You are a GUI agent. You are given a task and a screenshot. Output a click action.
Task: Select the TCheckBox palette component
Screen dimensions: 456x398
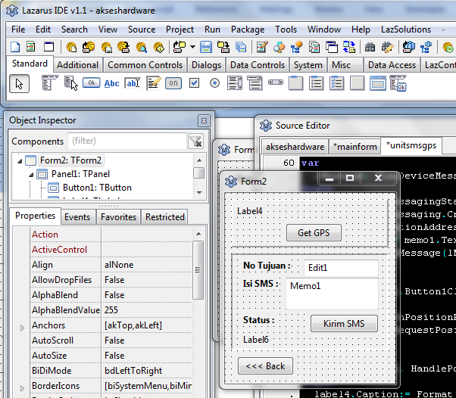click(194, 83)
